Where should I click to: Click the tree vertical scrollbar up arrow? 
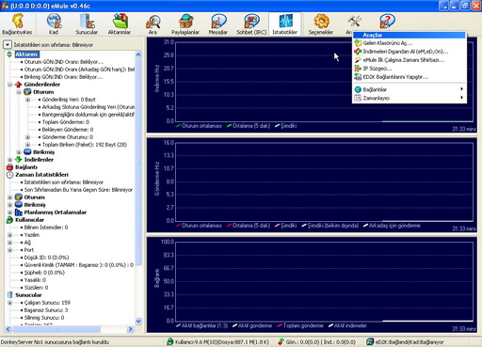[138, 55]
